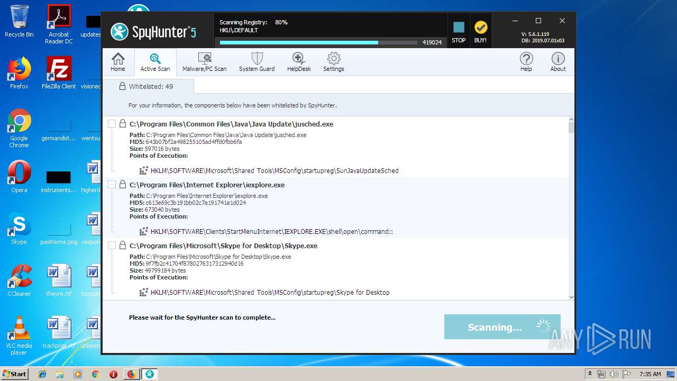
Task: Open Firefox desktop shortcut
Action: (19, 72)
